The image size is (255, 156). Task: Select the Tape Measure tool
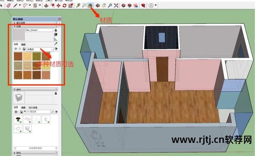coord(78,6)
